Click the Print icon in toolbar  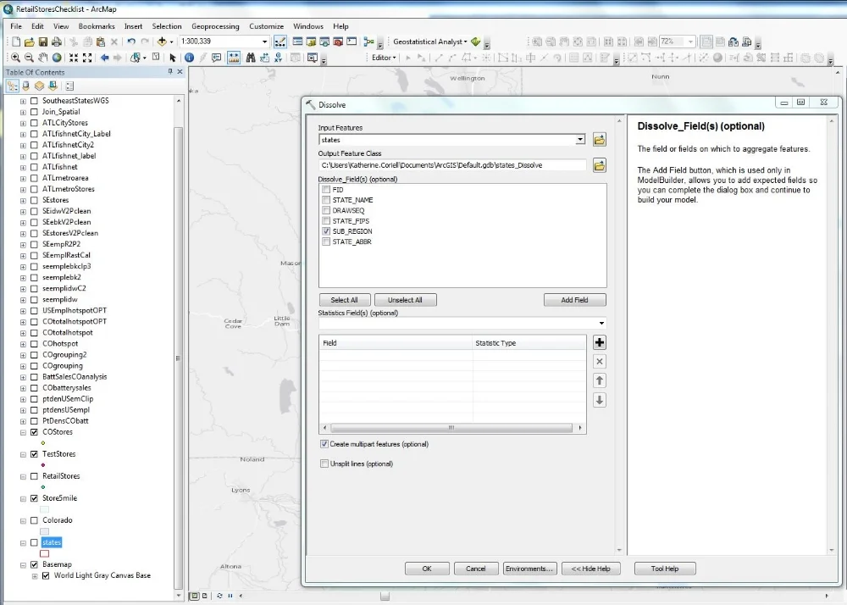point(56,42)
